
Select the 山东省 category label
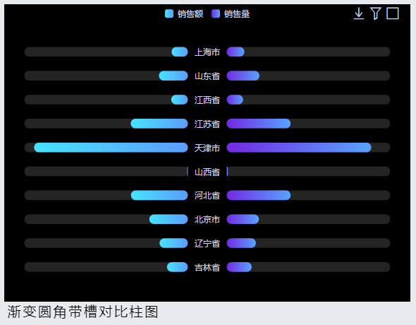(x=207, y=76)
